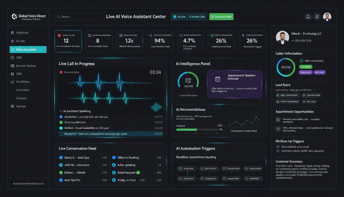Image resolution: width=344 pixels, height=197 pixels.
Task: Select the blue dot beside Auto Spa Pro
Action: (x=61, y=180)
